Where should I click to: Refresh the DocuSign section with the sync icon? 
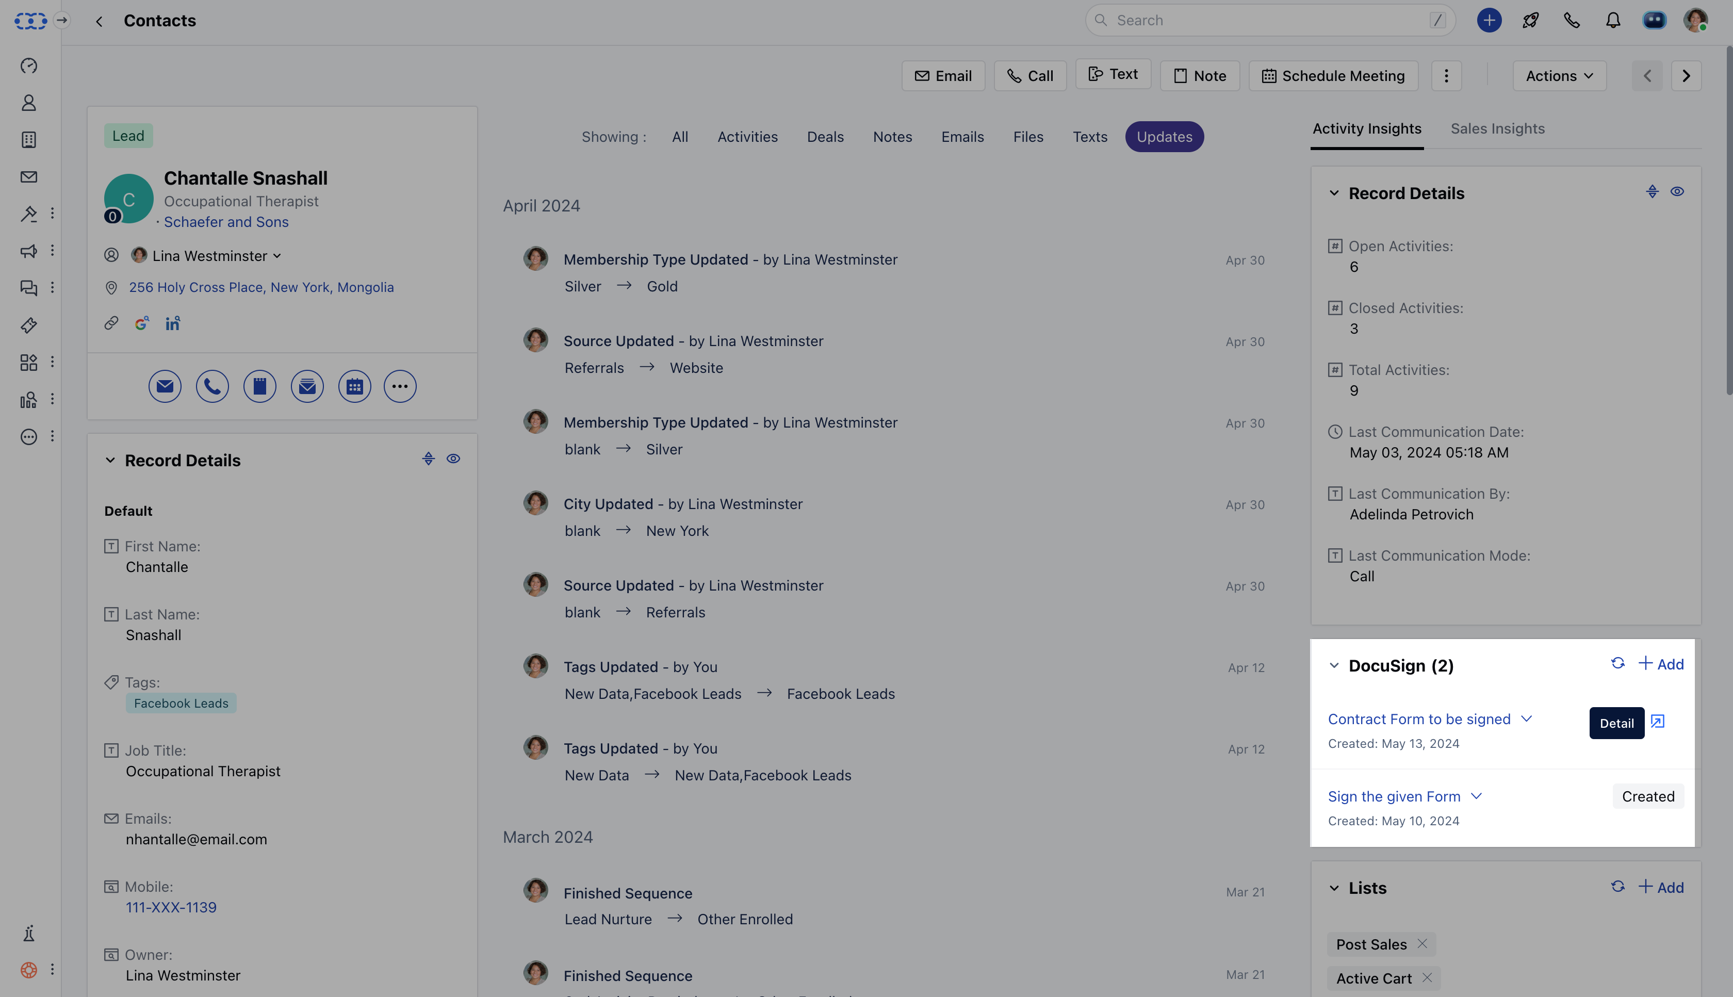(x=1618, y=663)
